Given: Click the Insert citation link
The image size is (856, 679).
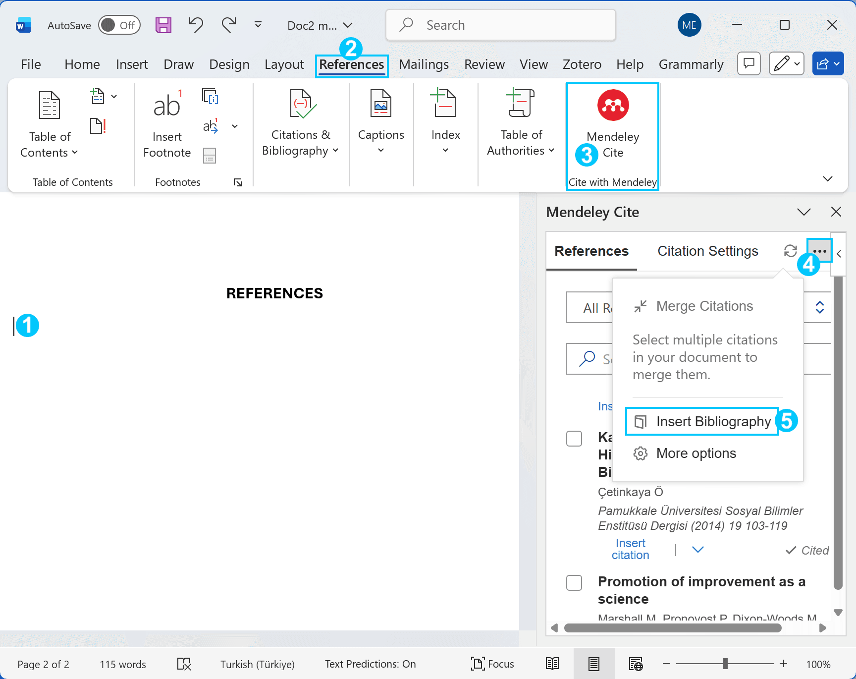Looking at the screenshot, I should 630,549.
